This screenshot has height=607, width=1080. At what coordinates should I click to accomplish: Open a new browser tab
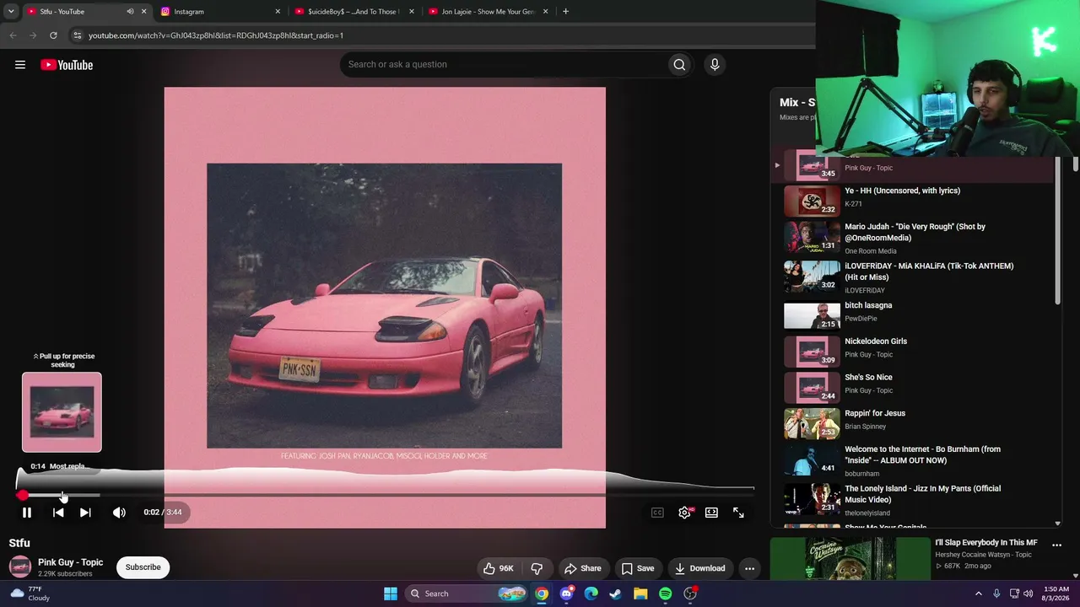tap(565, 12)
